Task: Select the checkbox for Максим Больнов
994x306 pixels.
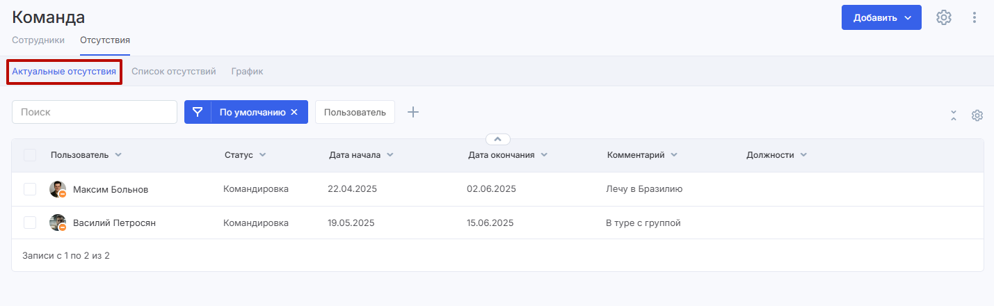Action: pyautogui.click(x=30, y=189)
